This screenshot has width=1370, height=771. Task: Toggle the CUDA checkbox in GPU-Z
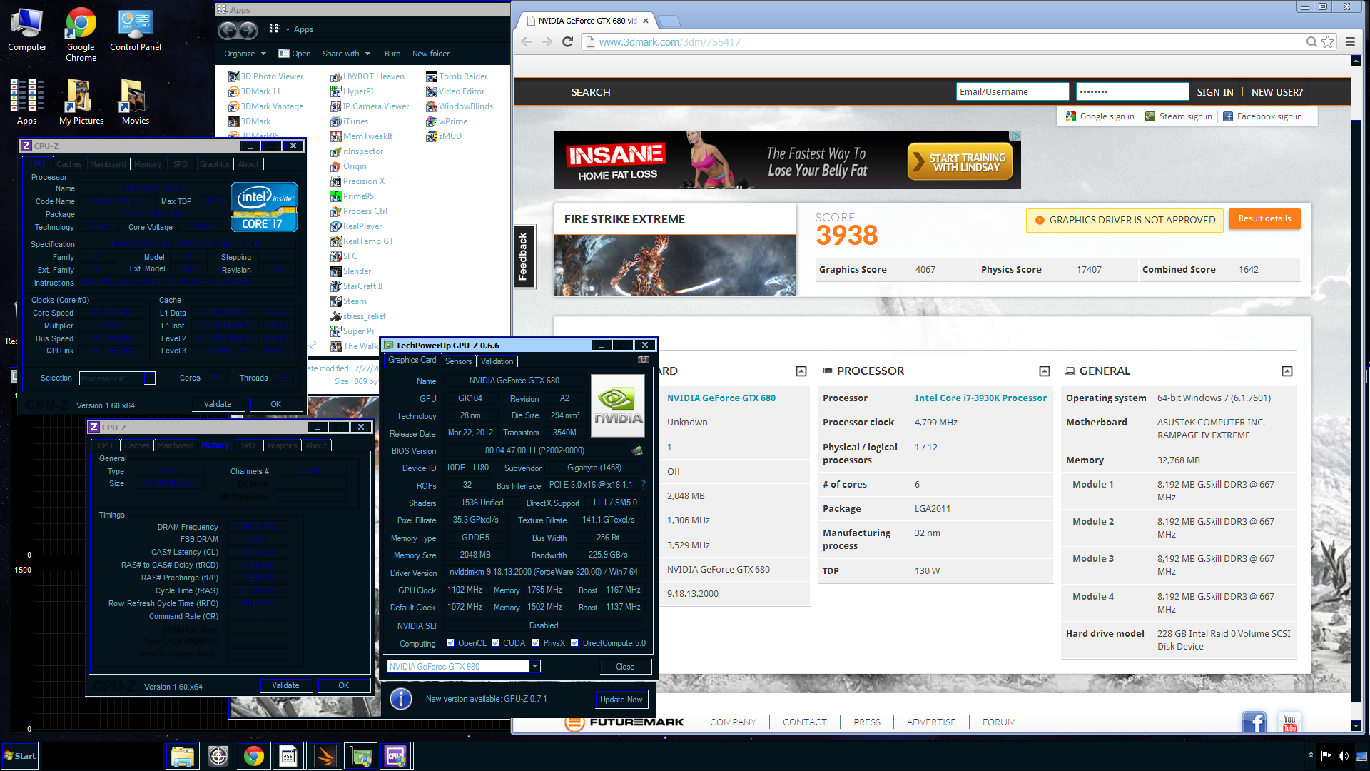(x=495, y=642)
